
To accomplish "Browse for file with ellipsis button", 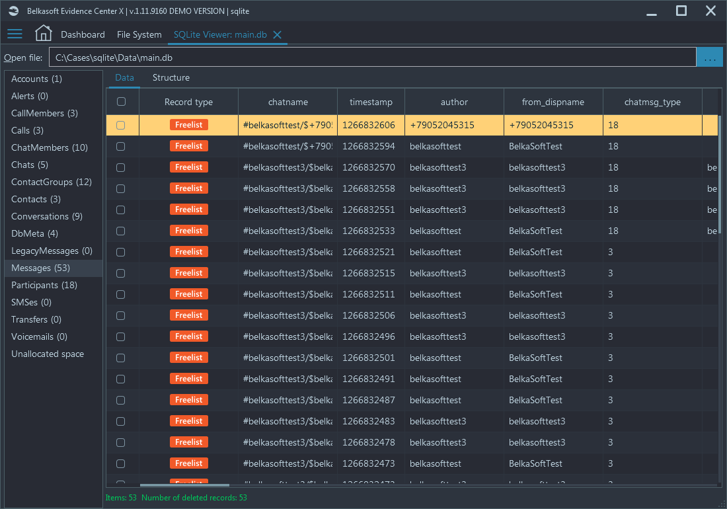I will click(709, 58).
